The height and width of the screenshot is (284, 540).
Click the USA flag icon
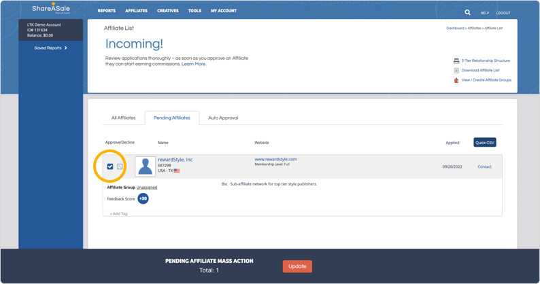tap(177, 171)
